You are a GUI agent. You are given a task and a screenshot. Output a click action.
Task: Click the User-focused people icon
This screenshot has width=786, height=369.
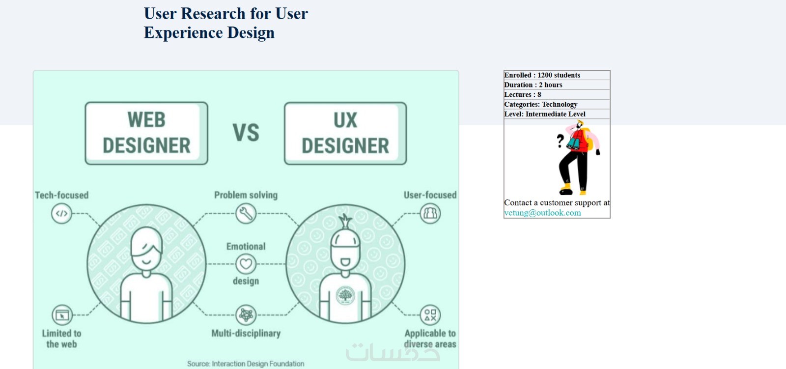pos(430,214)
